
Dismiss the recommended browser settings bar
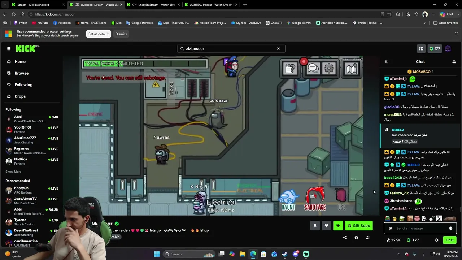click(121, 34)
